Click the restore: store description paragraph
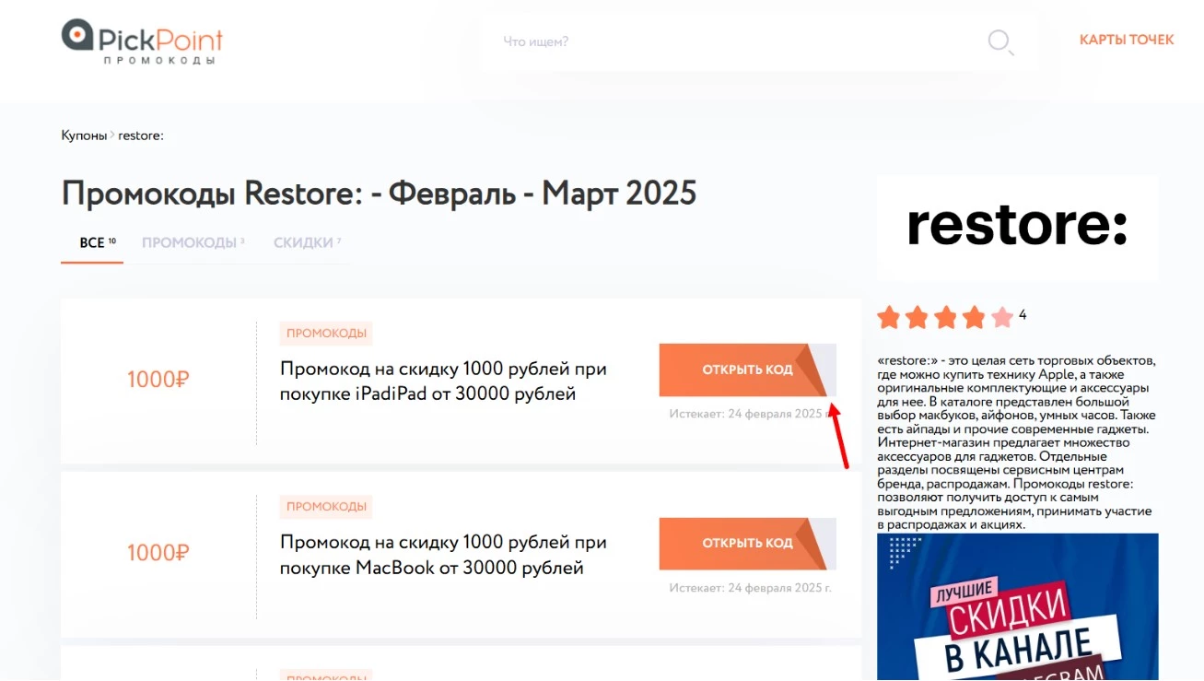The width and height of the screenshot is (1204, 681). tap(1016, 442)
